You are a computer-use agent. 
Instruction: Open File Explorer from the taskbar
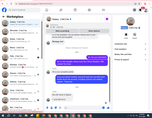click(26, 116)
